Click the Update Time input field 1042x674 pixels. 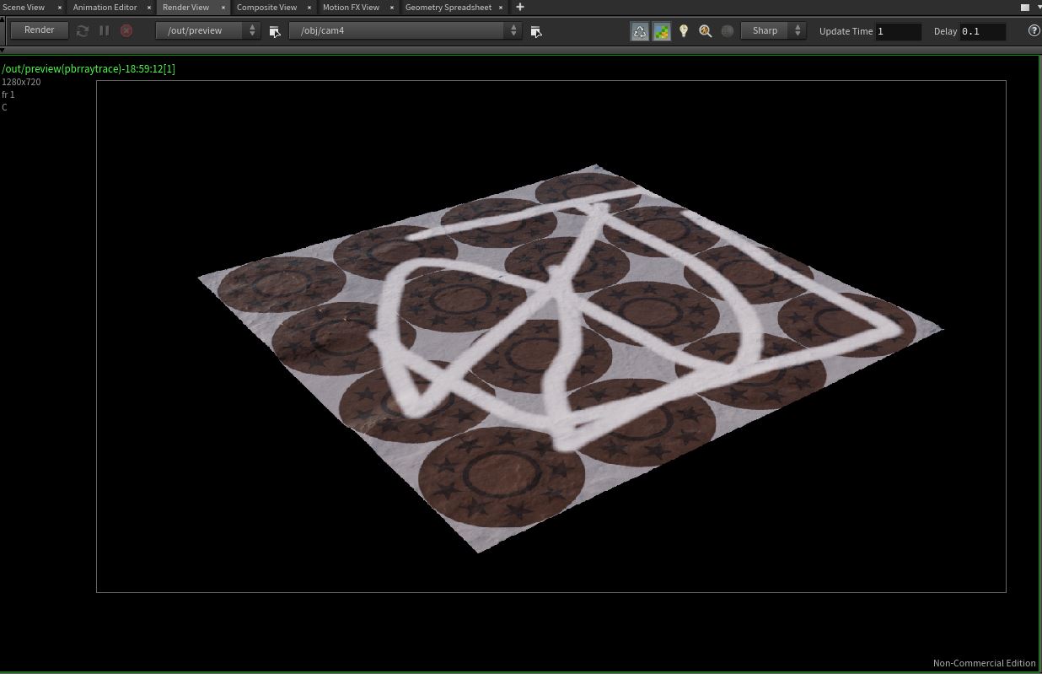pyautogui.click(x=899, y=31)
